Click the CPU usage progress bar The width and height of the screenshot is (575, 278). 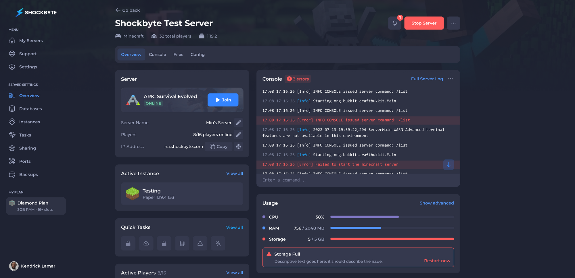(x=392, y=217)
